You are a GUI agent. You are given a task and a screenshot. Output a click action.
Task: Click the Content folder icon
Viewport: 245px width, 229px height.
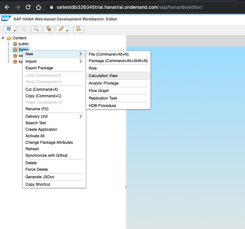(x=9, y=38)
